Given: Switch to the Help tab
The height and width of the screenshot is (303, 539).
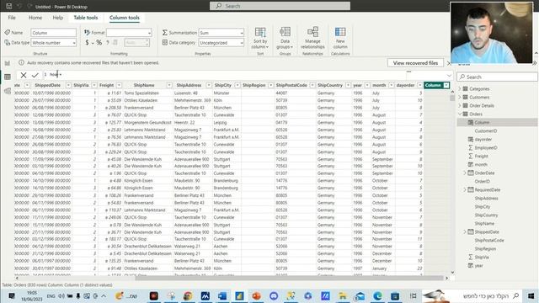Looking at the screenshot, I should click(58, 18).
